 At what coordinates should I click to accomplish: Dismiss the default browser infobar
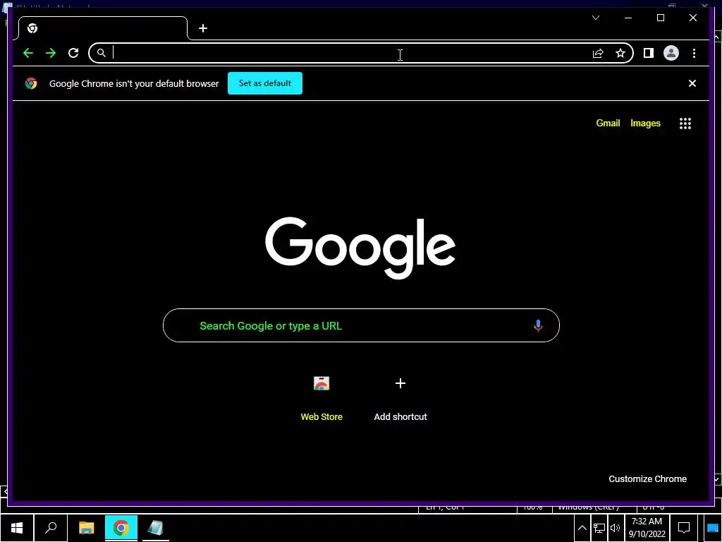point(692,83)
